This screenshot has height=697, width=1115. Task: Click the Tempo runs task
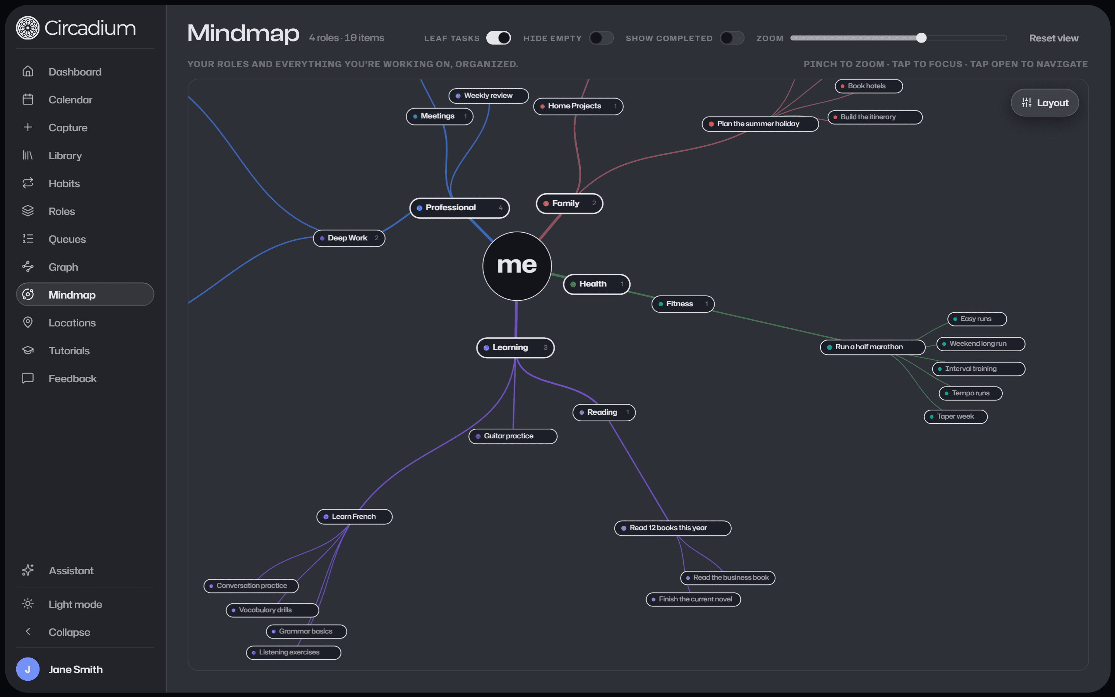(x=970, y=393)
